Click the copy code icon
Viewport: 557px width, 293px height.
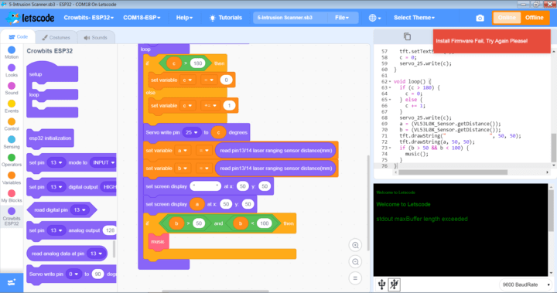(407, 36)
